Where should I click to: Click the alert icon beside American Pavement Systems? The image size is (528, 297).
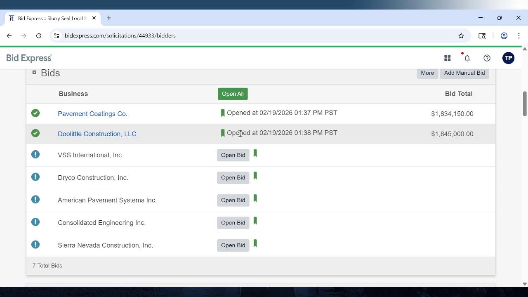[x=35, y=200]
